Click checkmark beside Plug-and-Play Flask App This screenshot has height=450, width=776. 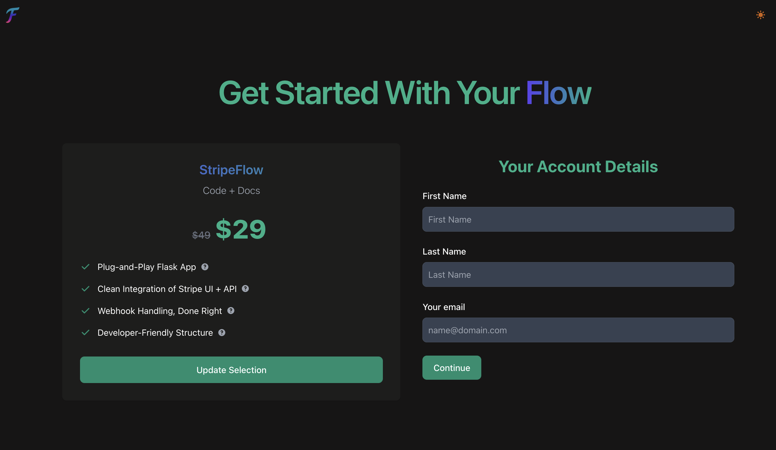(85, 267)
